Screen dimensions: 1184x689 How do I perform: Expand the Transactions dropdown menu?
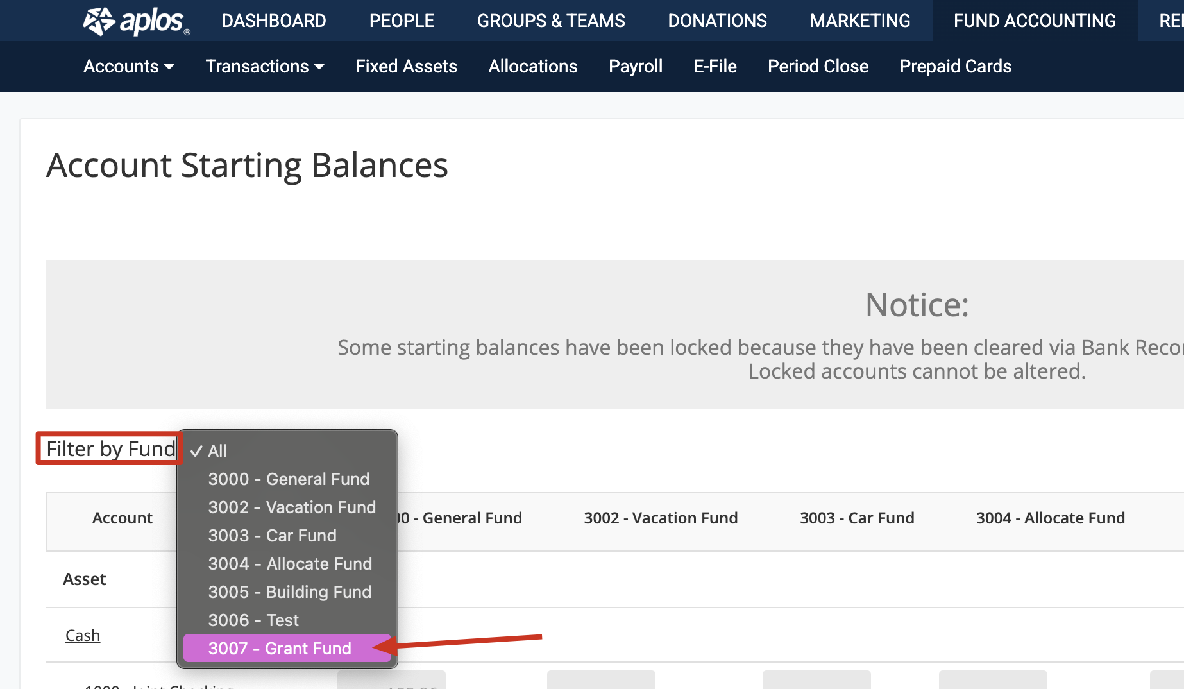pyautogui.click(x=264, y=66)
